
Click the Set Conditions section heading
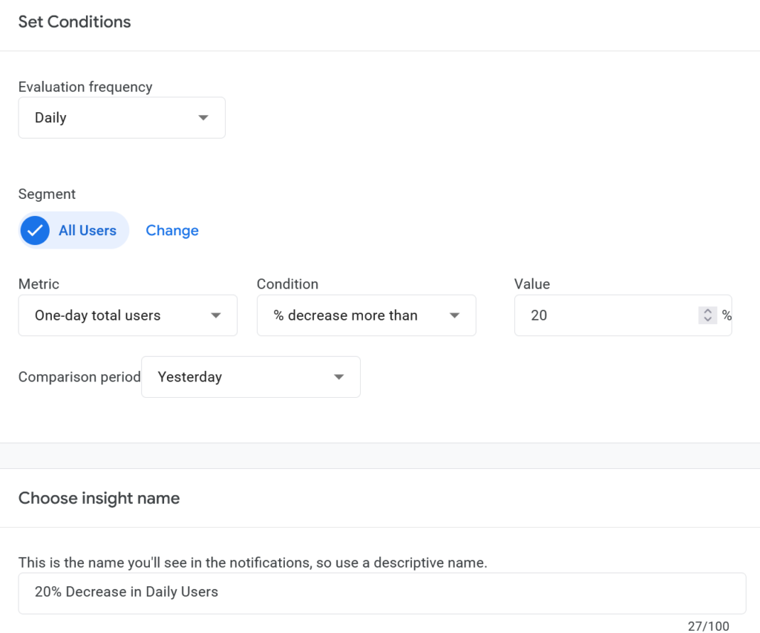74,22
